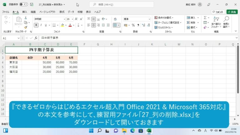Open the font name dropdown

click(x=64, y=19)
